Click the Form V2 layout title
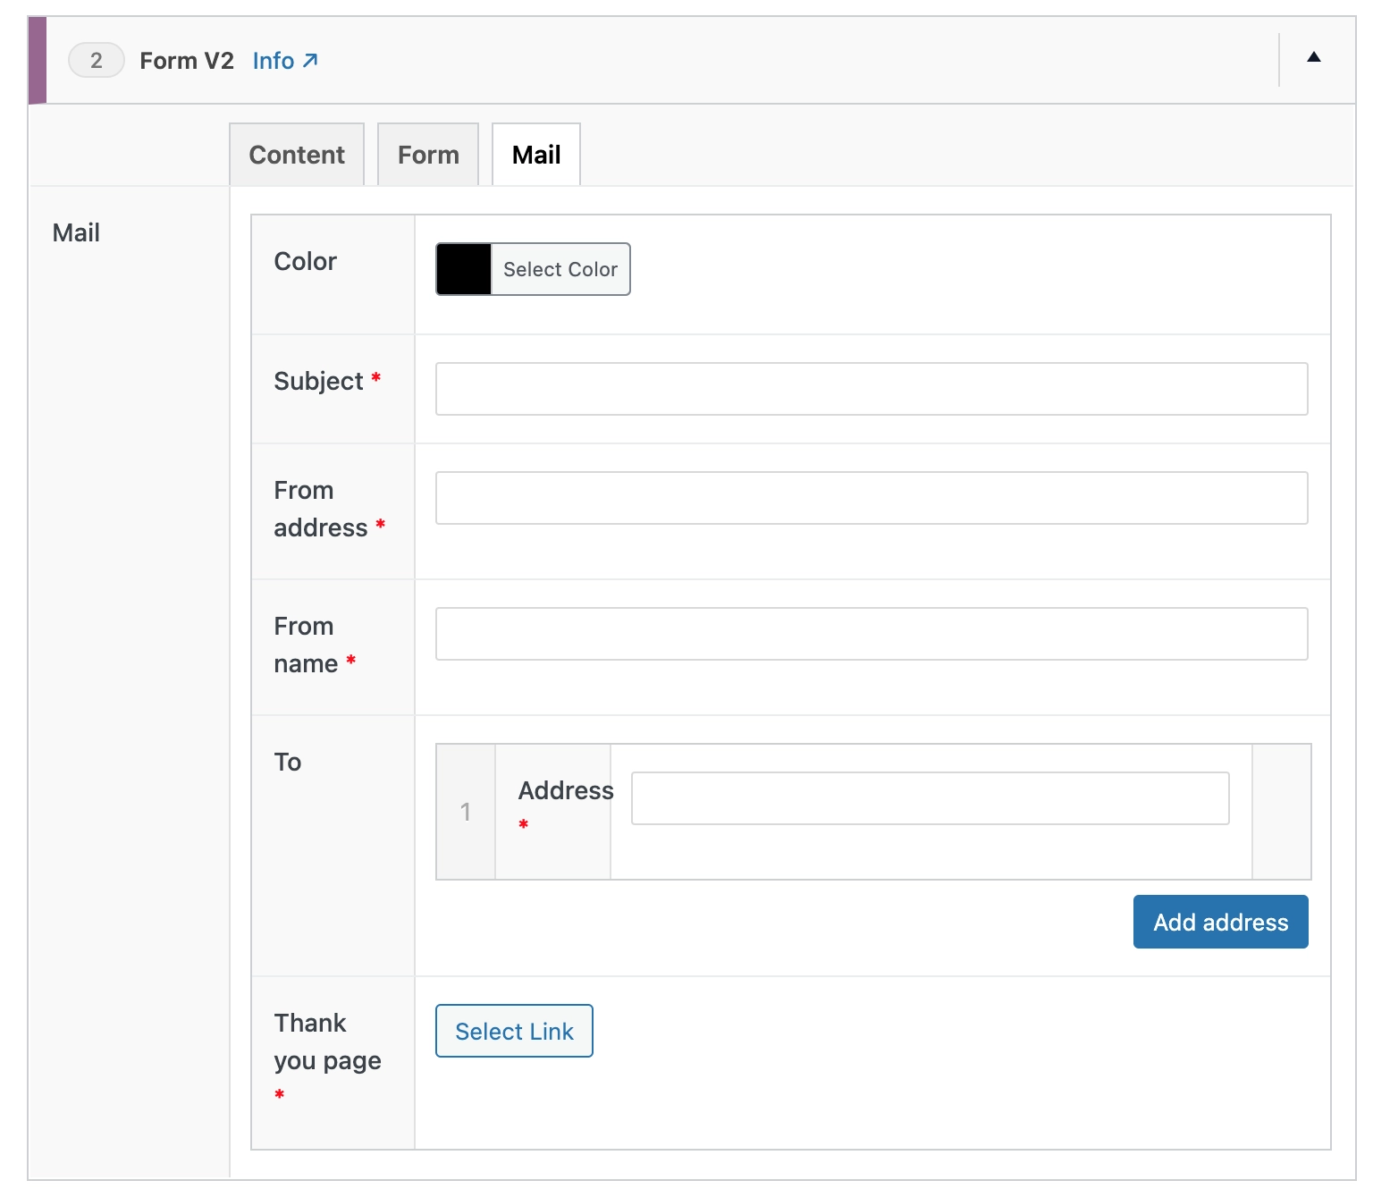 tap(186, 61)
